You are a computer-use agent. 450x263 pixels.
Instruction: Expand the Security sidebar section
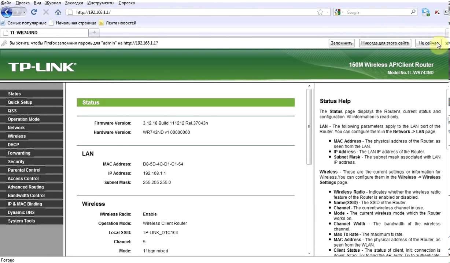32,161
